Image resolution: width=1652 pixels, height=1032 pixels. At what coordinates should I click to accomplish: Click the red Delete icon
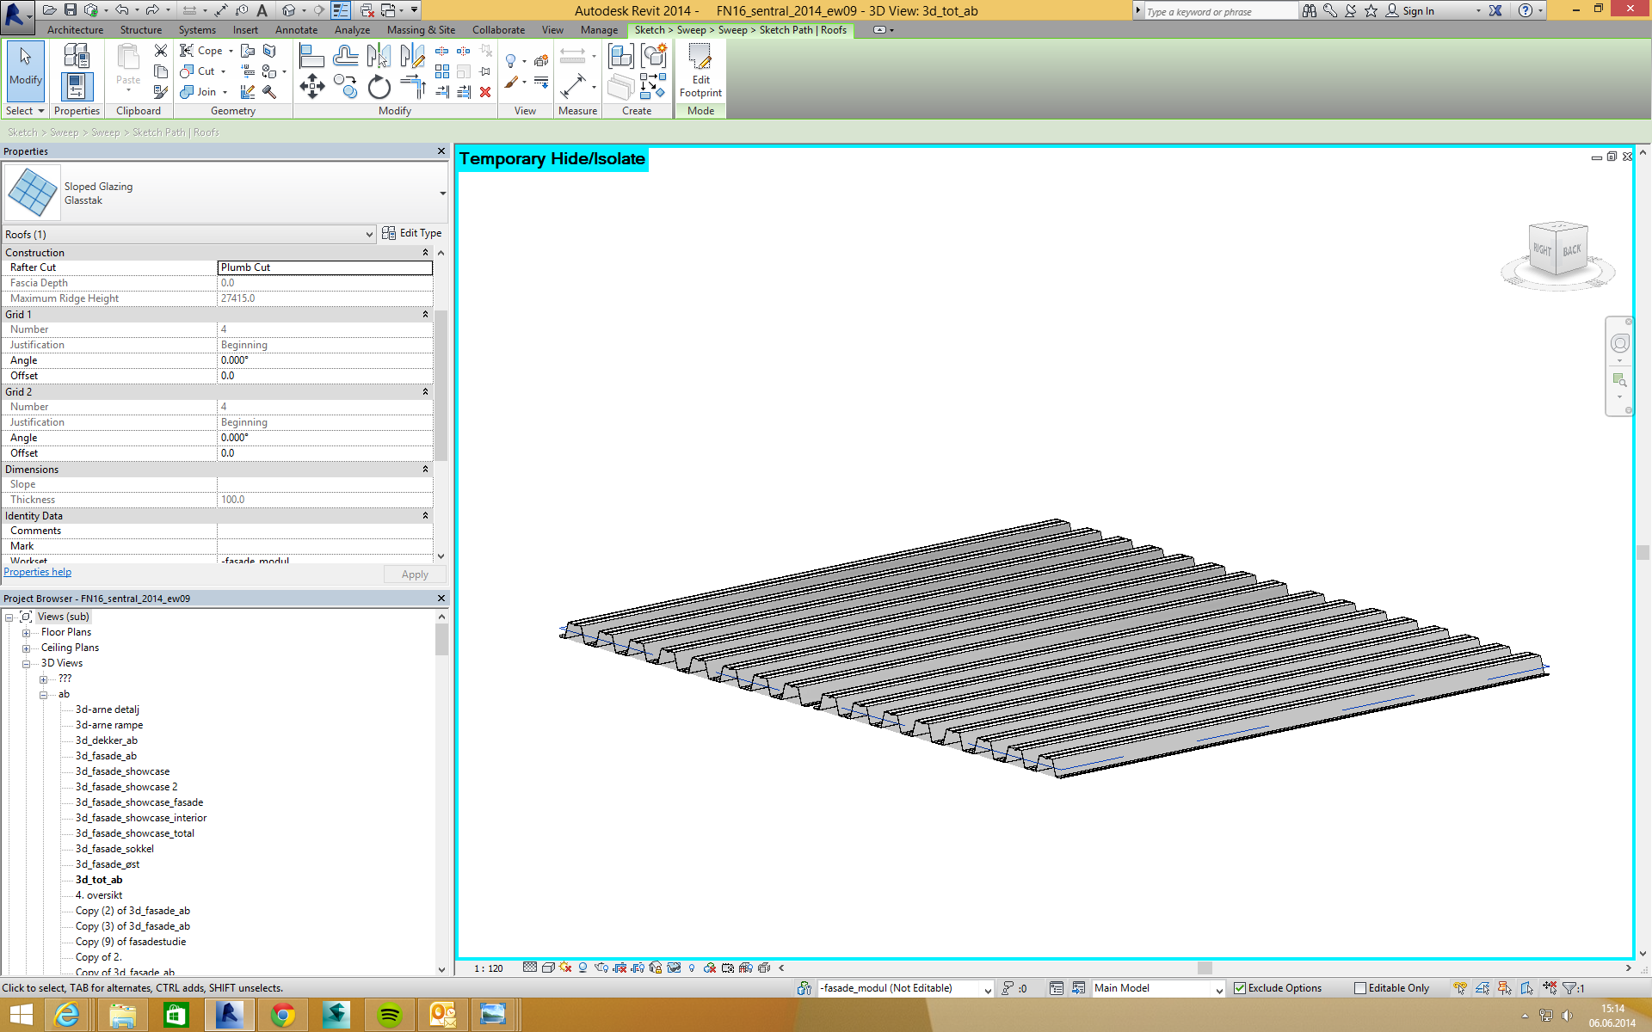pyautogui.click(x=485, y=92)
